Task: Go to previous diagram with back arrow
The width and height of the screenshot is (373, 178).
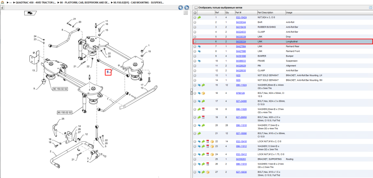Action: point(181,7)
